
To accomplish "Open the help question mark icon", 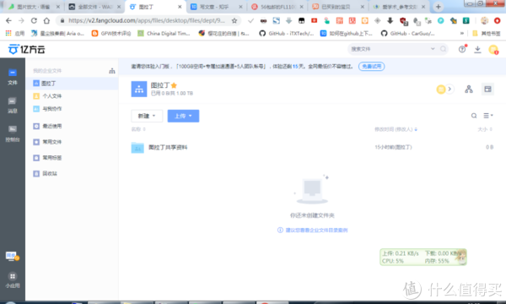I will point(462,49).
